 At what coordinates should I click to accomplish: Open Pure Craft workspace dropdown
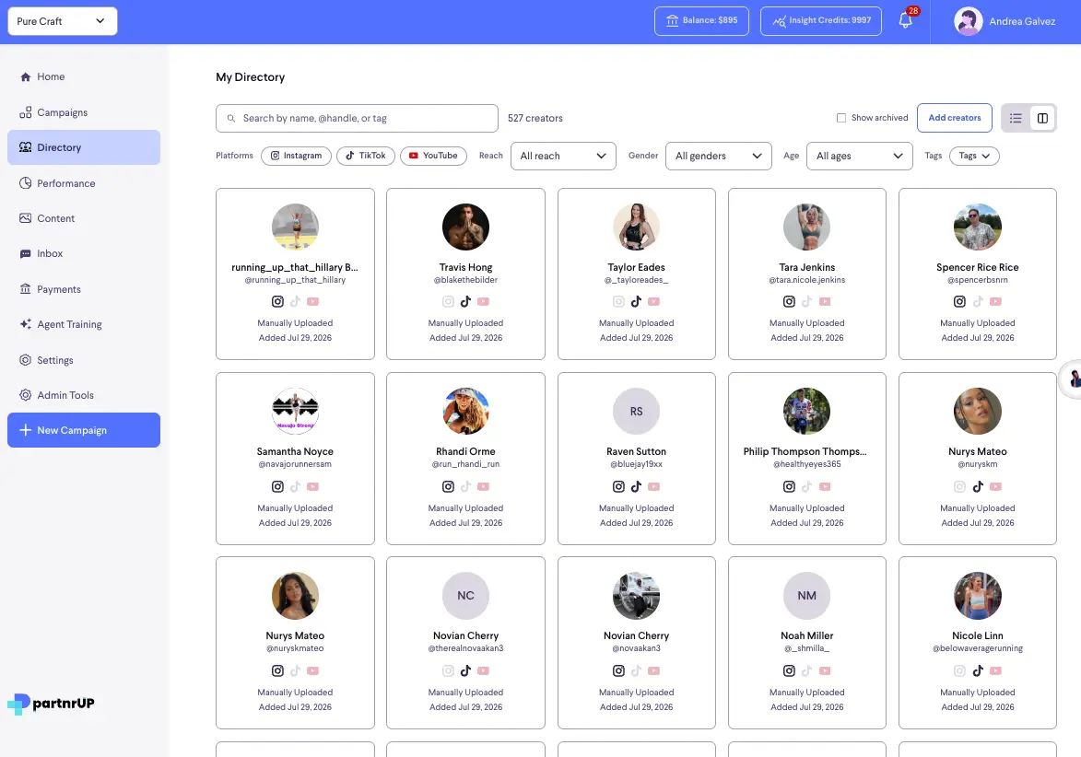click(62, 21)
